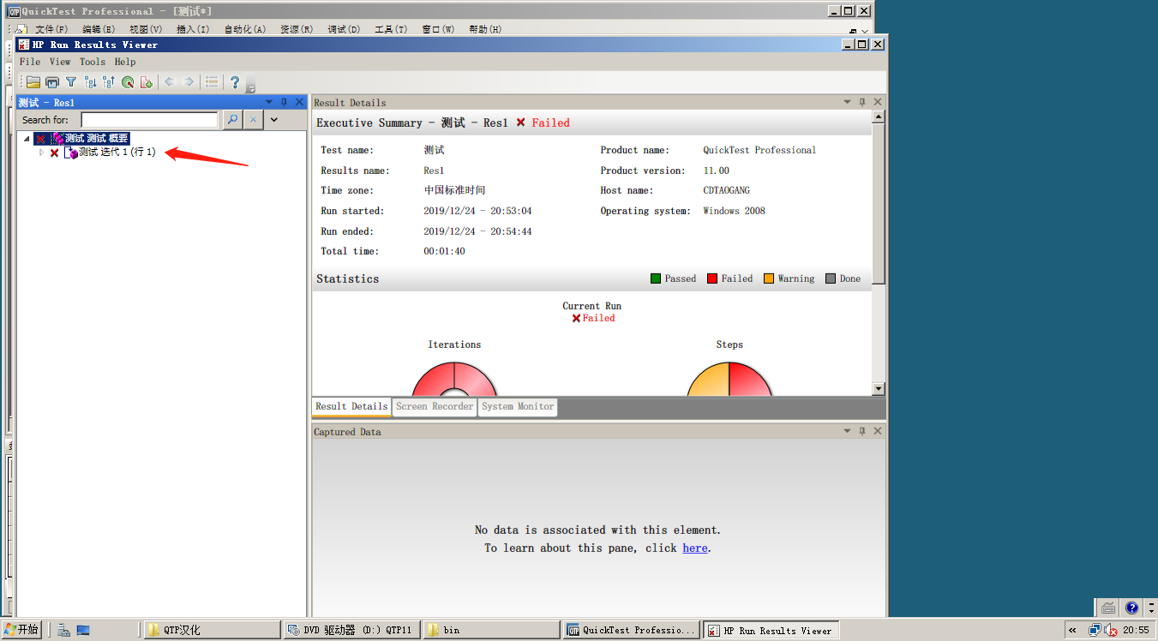Open Help with the question mark icon
1158x641 pixels.
click(235, 82)
